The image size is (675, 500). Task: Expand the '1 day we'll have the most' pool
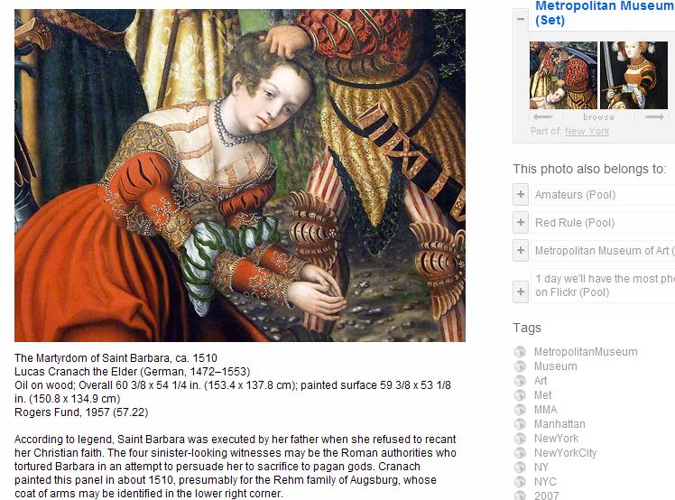pyautogui.click(x=521, y=292)
